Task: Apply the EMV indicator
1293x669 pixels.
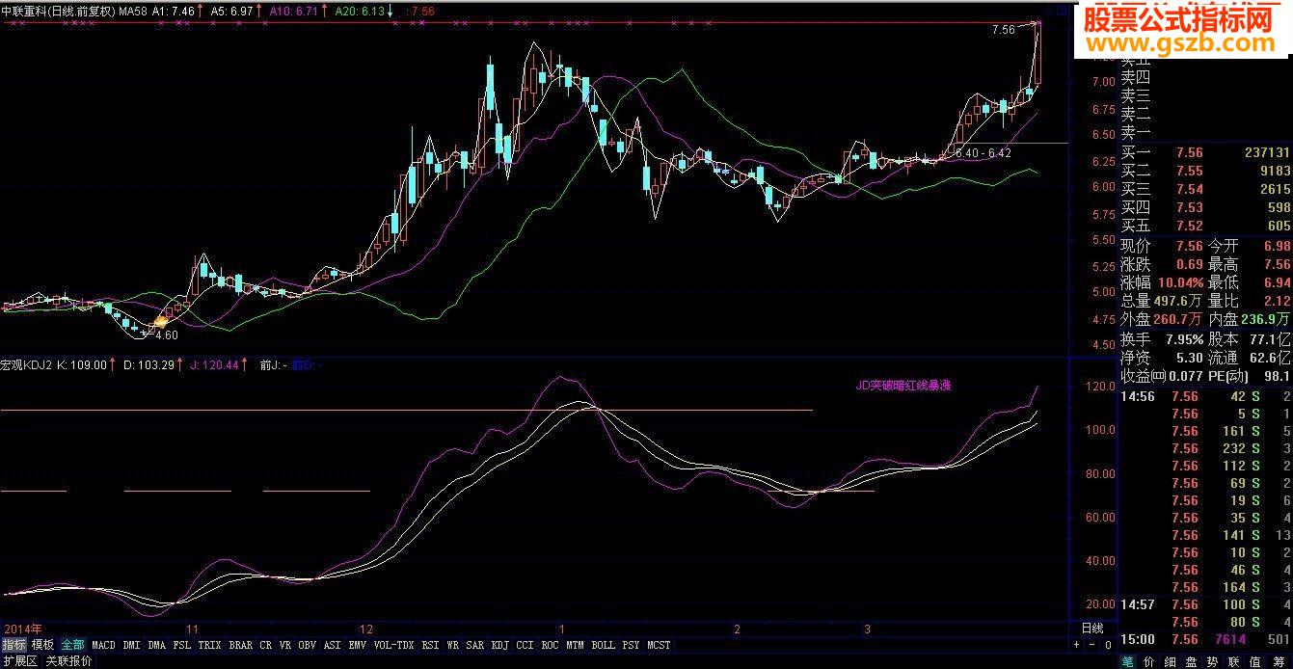Action: coord(358,645)
